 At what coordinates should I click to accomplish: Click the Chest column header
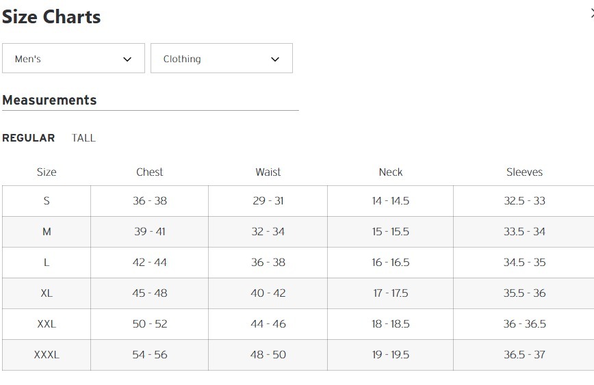149,172
